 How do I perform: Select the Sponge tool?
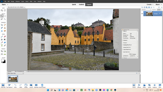tap(5, 31)
